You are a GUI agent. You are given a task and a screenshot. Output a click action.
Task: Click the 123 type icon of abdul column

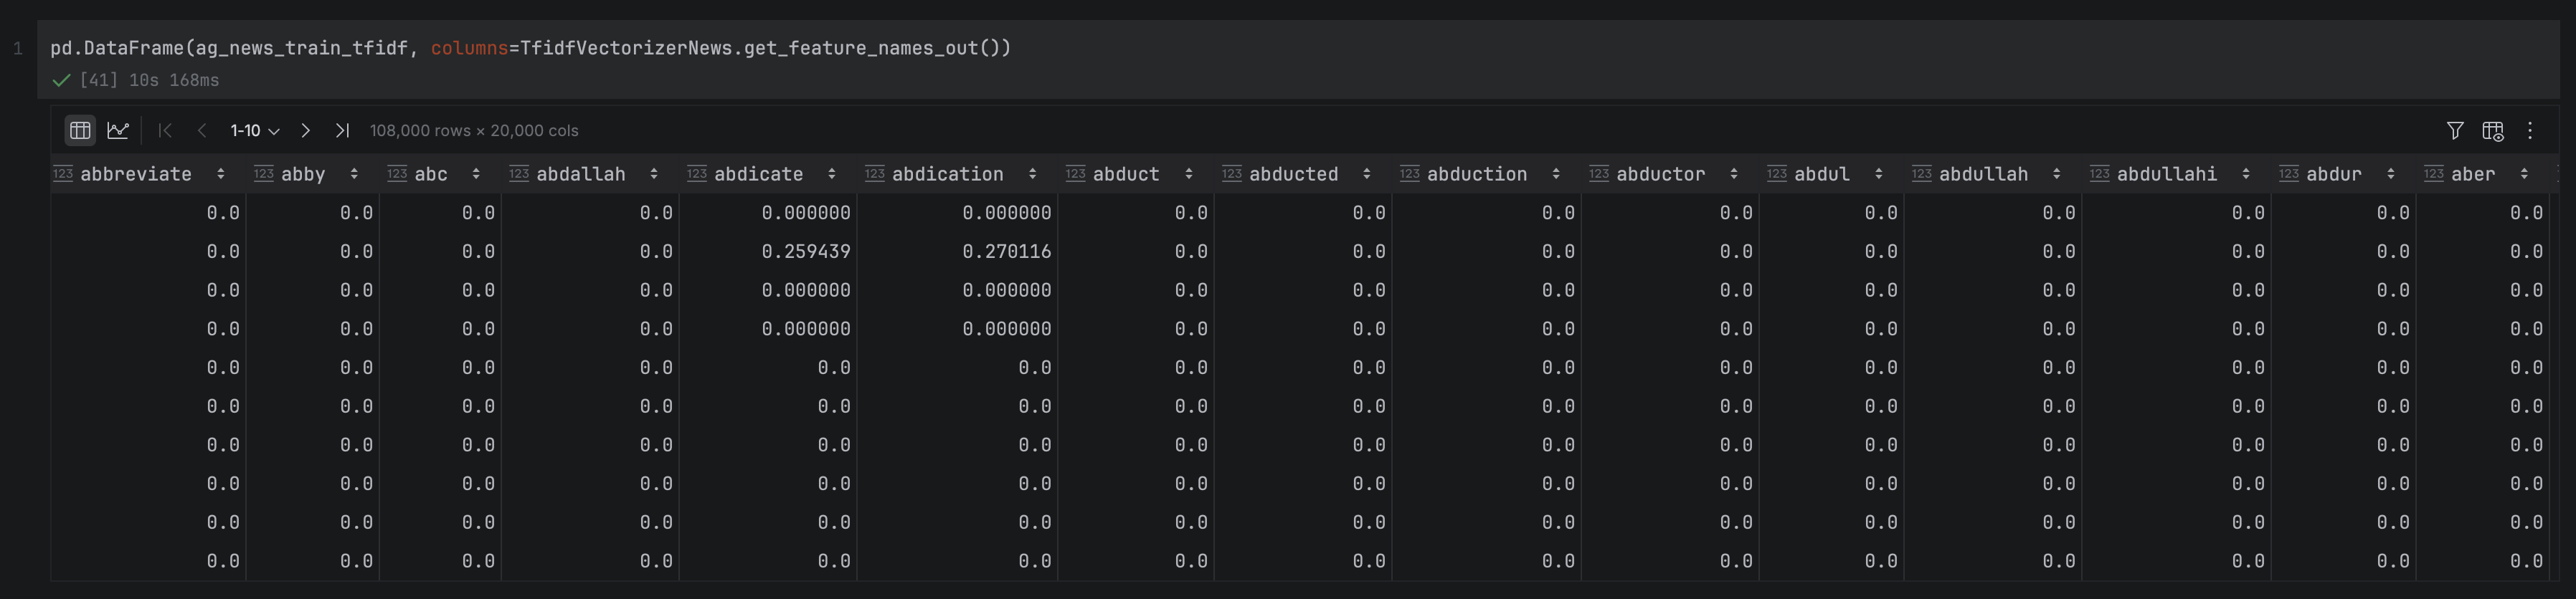[x=1776, y=173]
